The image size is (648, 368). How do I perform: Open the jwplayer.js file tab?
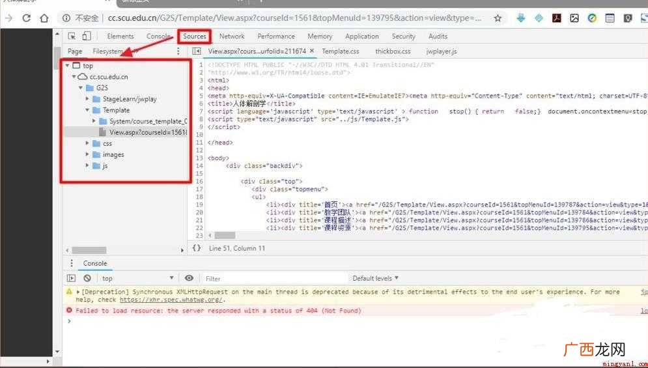(442, 51)
